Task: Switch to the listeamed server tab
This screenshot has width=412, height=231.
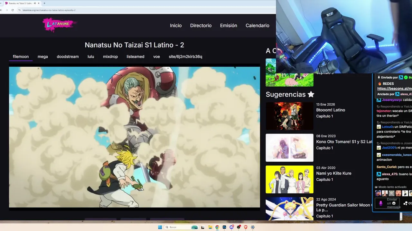Action: (x=136, y=56)
